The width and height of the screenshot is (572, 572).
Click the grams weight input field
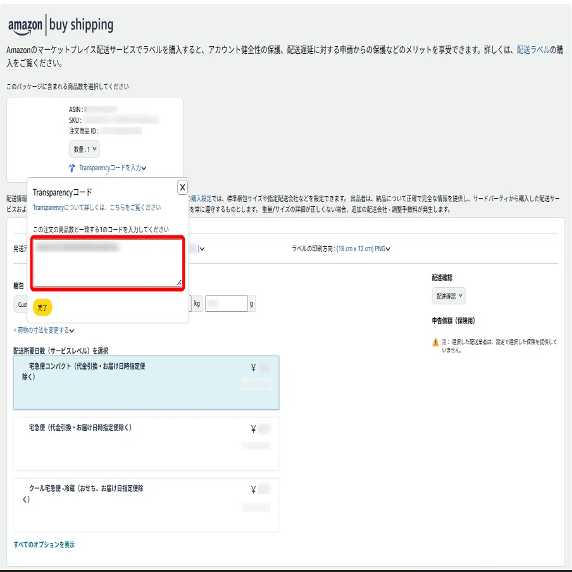point(226,304)
